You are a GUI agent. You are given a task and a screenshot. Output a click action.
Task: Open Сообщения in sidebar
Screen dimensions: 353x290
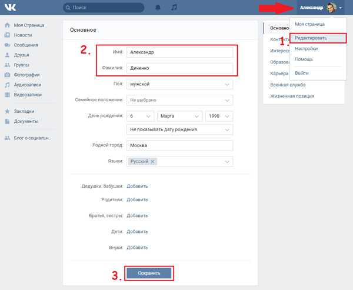click(x=26, y=45)
